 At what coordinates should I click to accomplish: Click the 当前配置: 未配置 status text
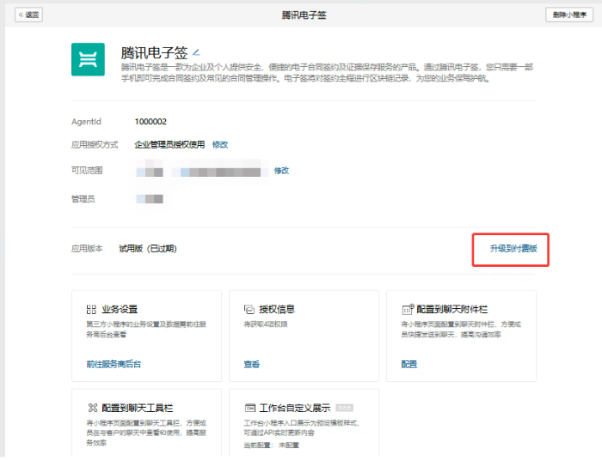(272, 445)
